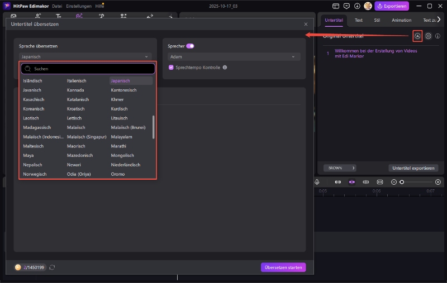Click the microphone voice-over icon above timeline
The height and width of the screenshot is (283, 447).
pyautogui.click(x=317, y=182)
